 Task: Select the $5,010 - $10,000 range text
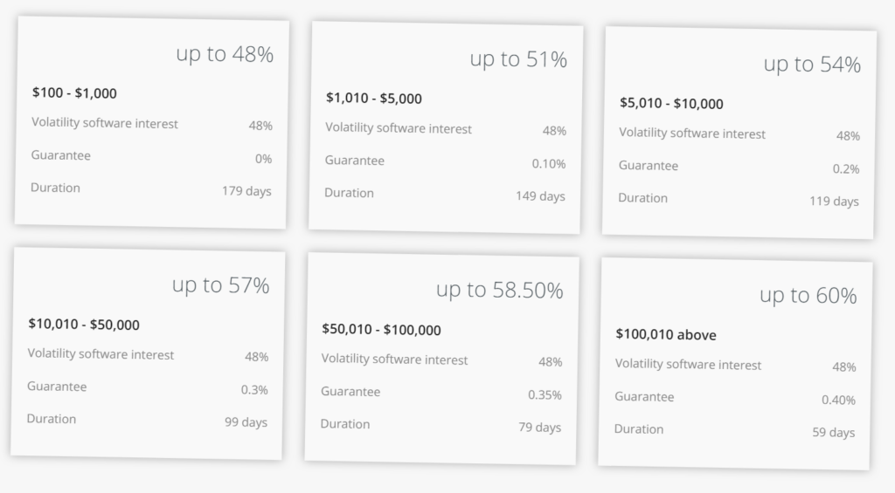(671, 103)
